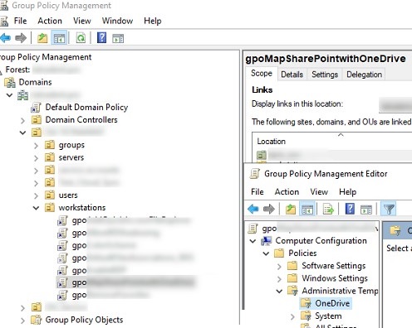Open View menu in Policy Management Editor
The width and height of the screenshot is (412, 328).
[319, 192]
